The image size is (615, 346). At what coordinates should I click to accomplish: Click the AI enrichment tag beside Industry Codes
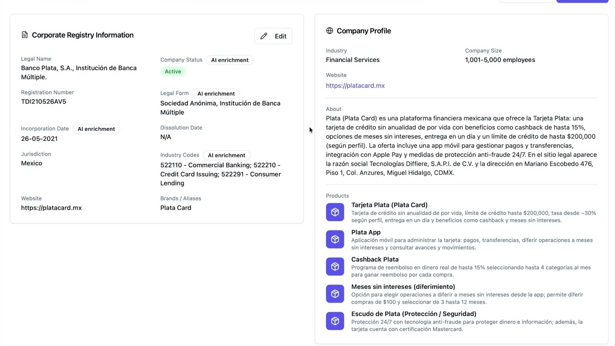(226, 155)
